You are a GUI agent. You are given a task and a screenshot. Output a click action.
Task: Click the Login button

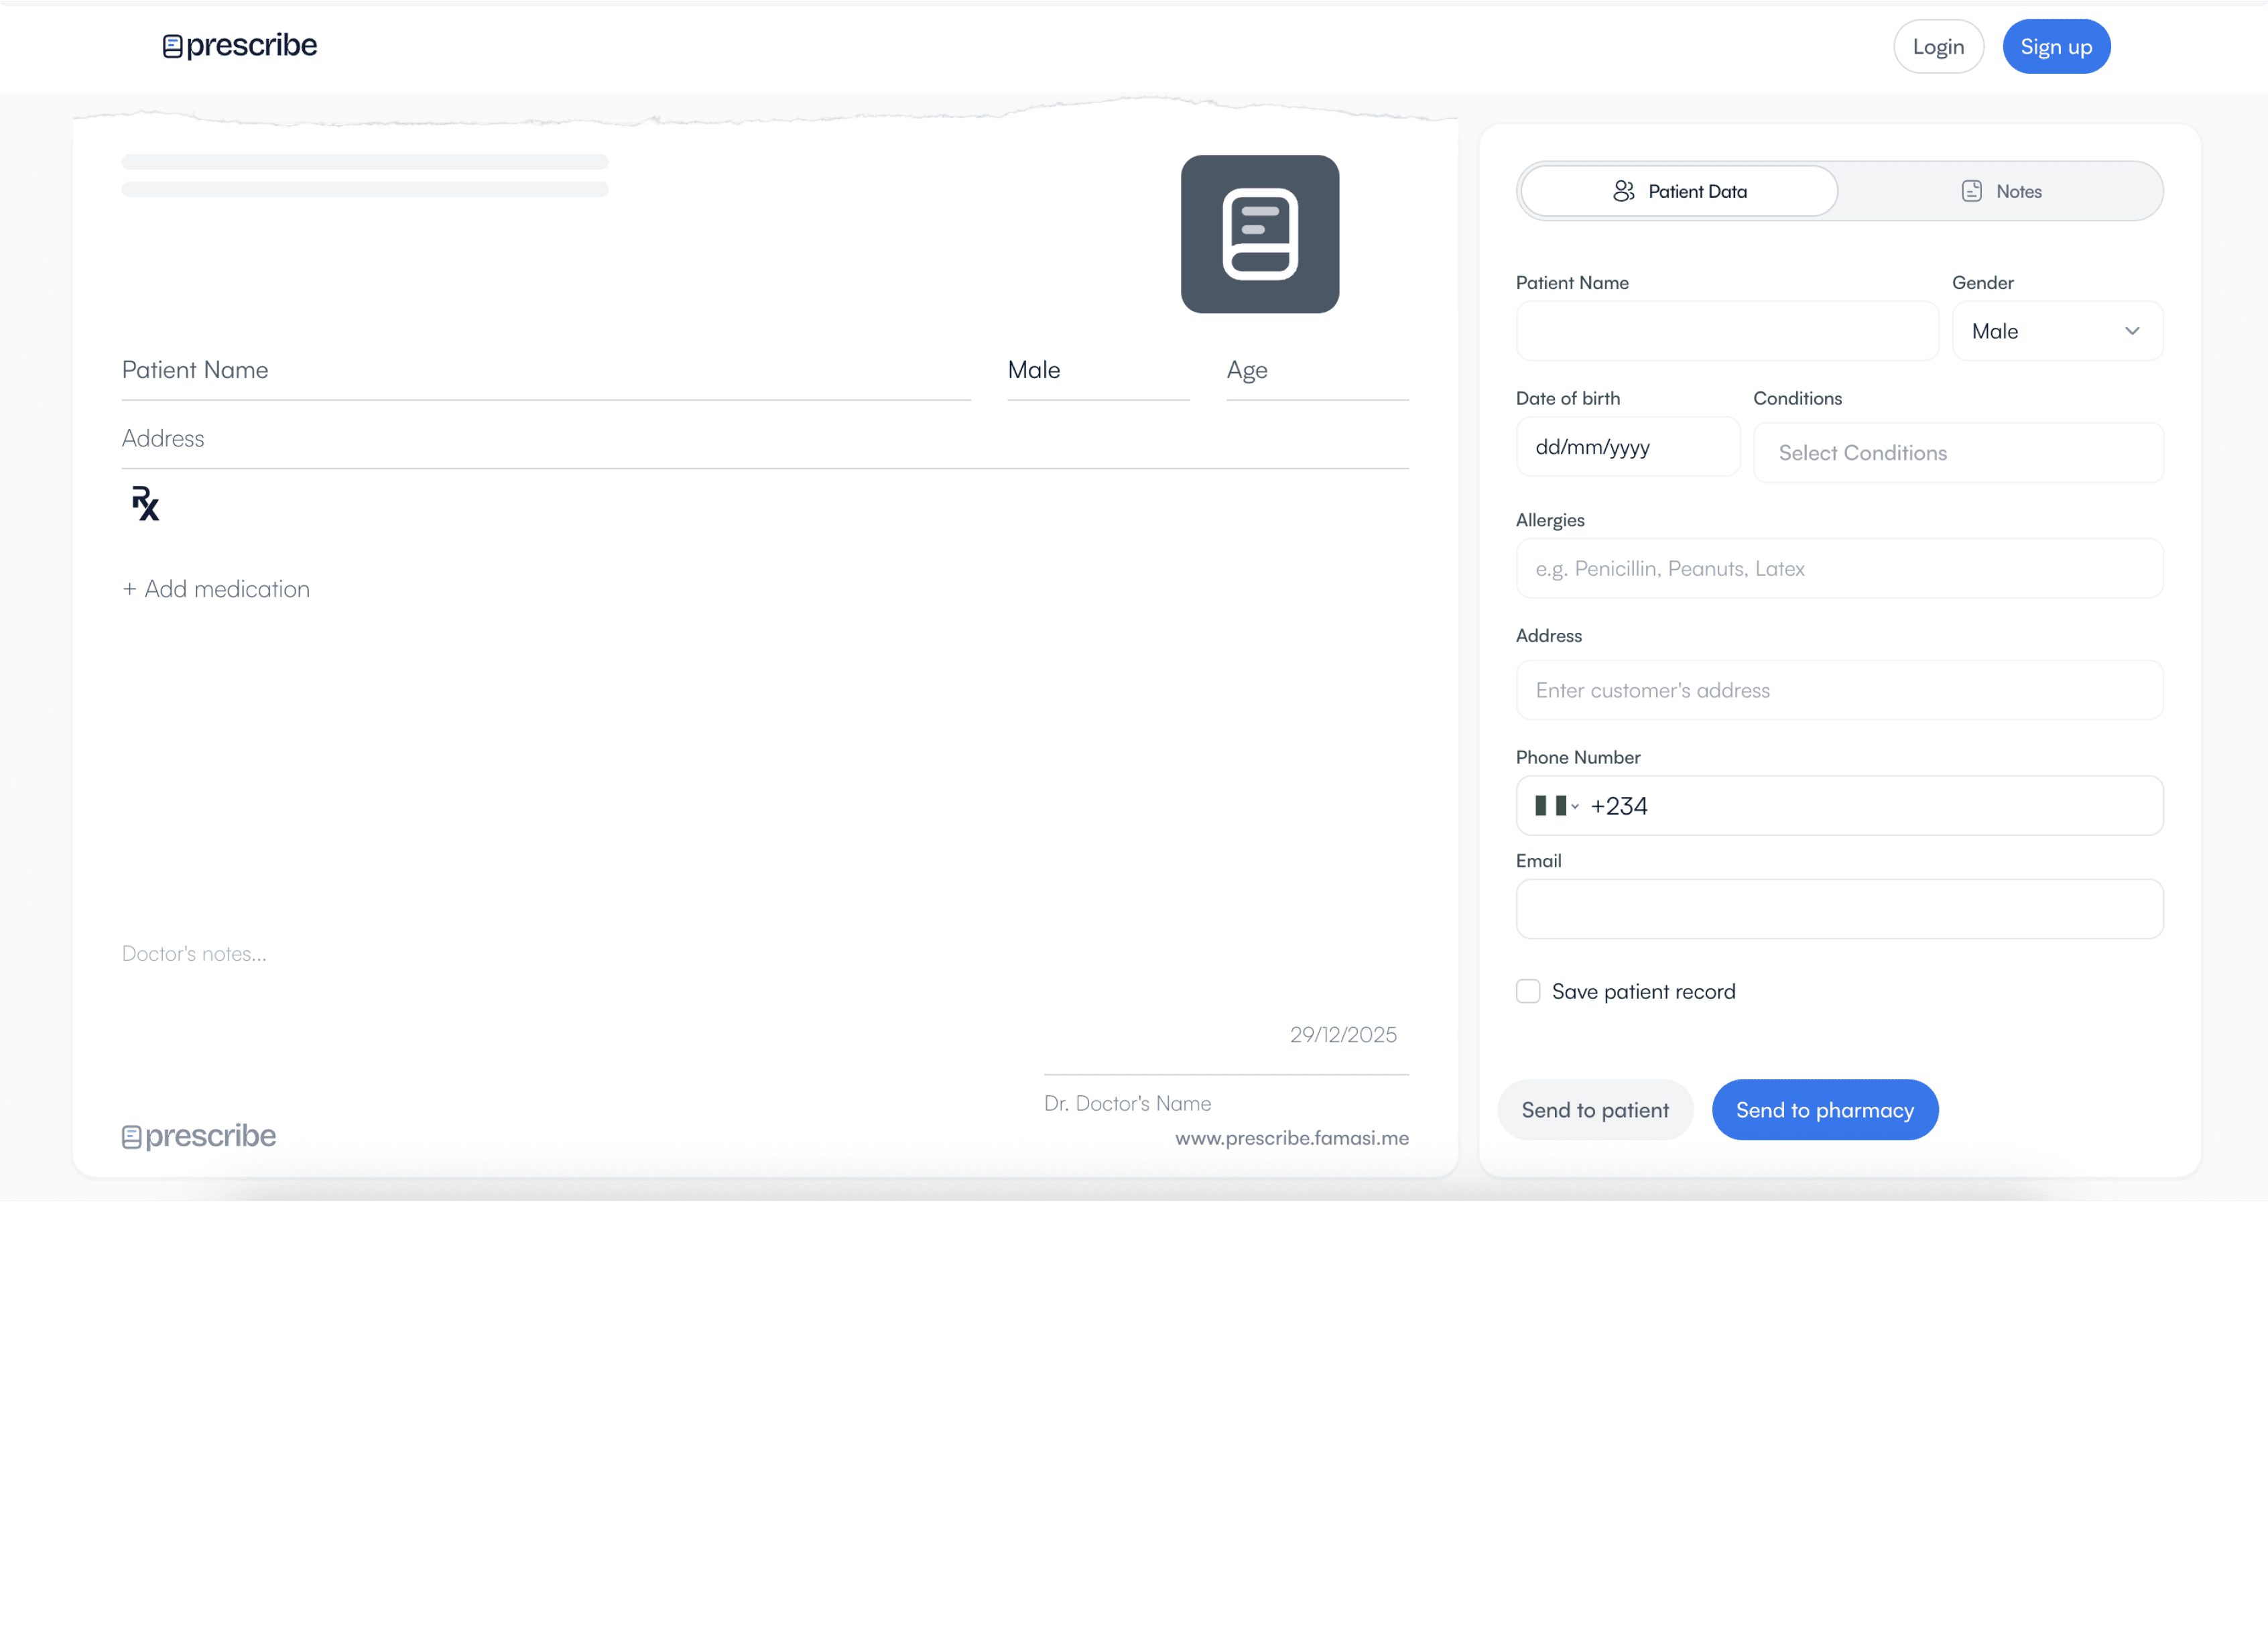[1937, 47]
